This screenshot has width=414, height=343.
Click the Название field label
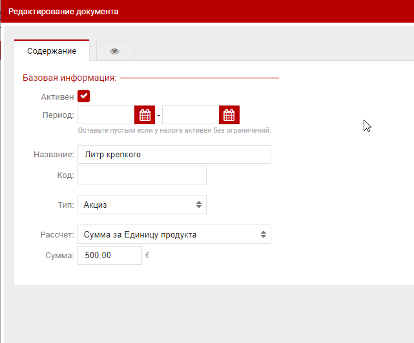[x=54, y=155]
